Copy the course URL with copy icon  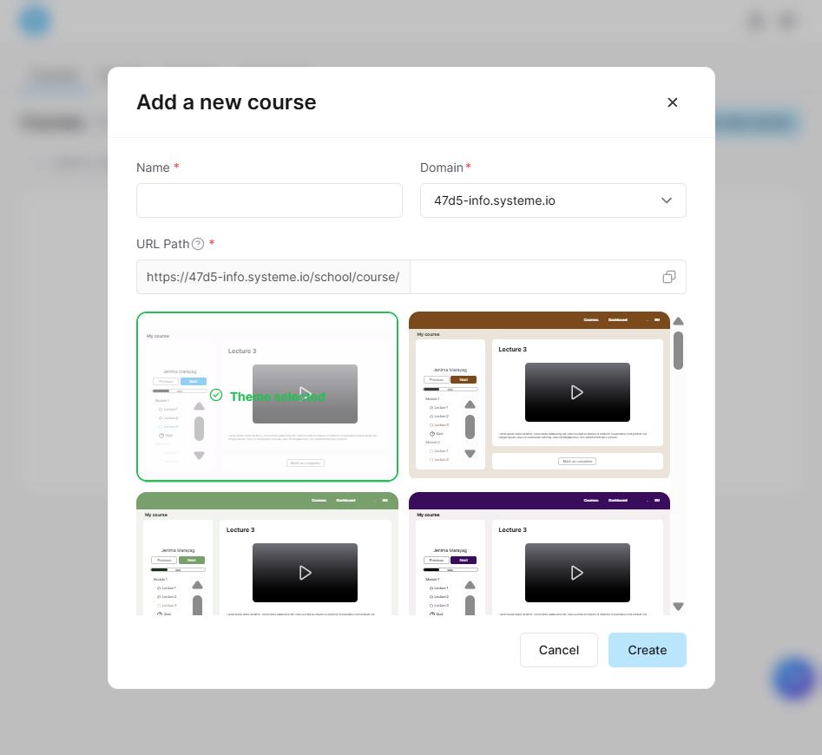(x=669, y=277)
